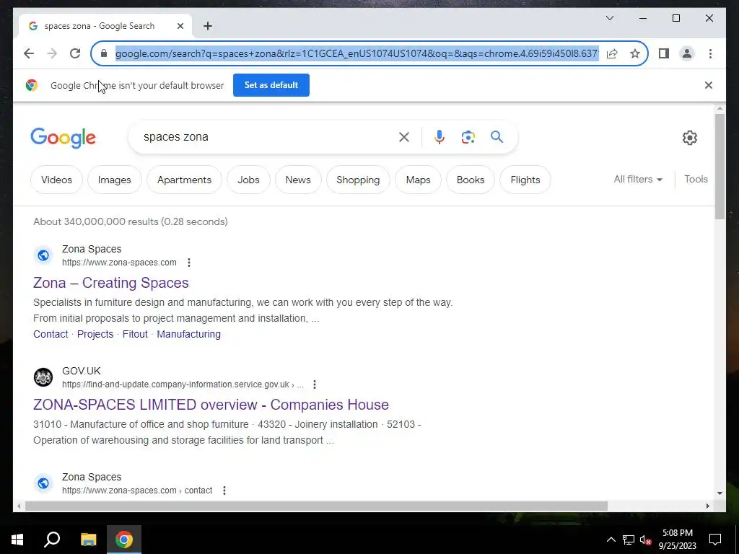The width and height of the screenshot is (739, 554).
Task: Open more options for zona-spaces.com contact result
Action: coord(224,491)
